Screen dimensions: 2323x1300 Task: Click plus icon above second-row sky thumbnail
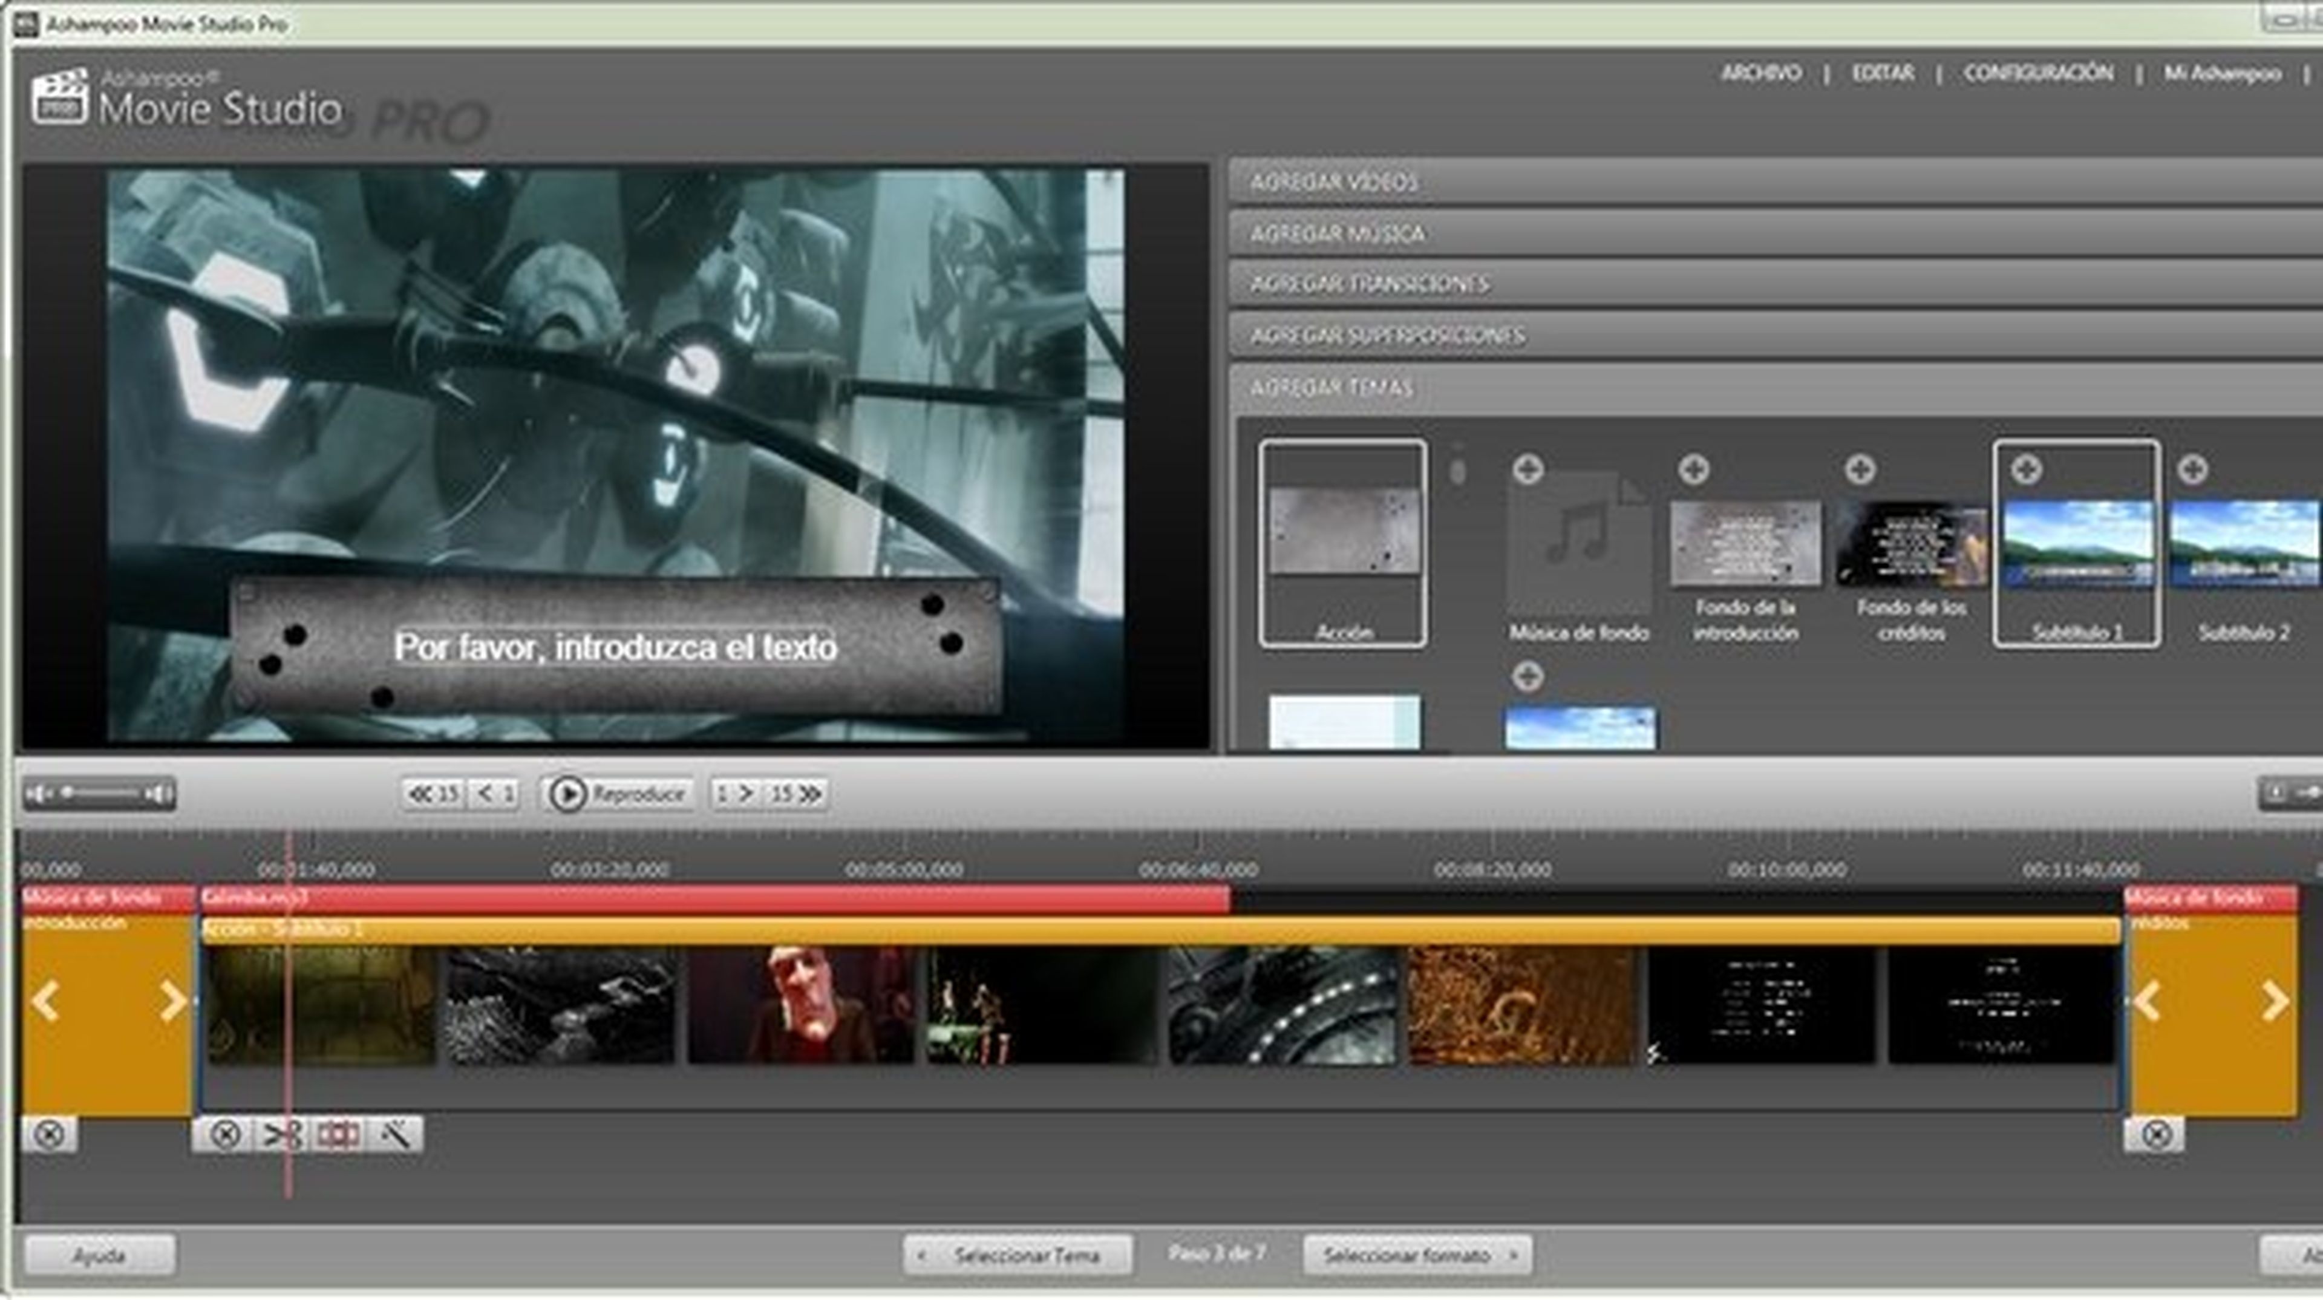tap(1527, 676)
